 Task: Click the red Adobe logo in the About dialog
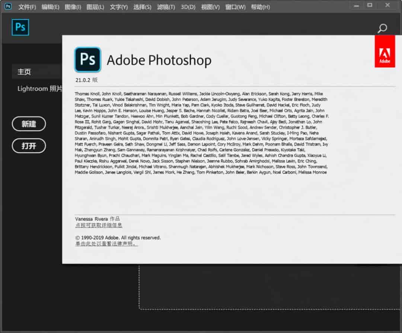[385, 51]
